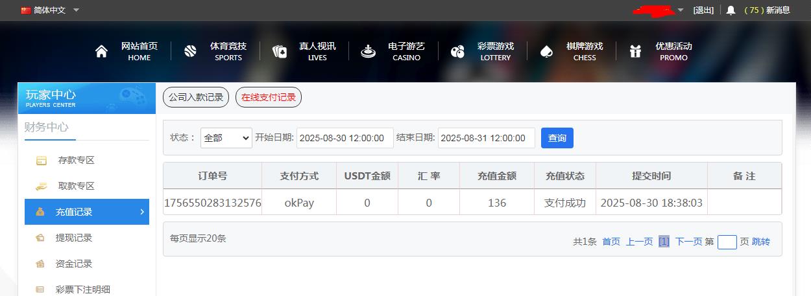Click the page number input box

click(727, 242)
